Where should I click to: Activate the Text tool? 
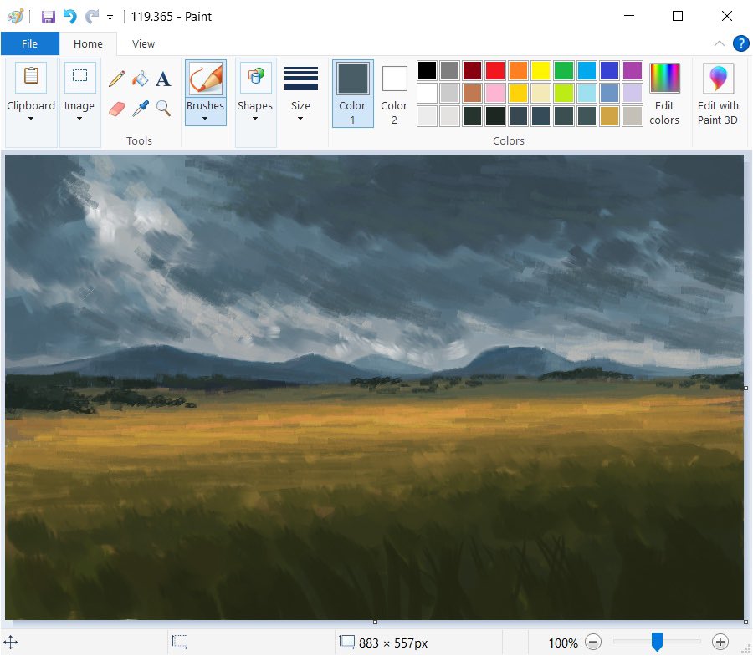tap(163, 79)
